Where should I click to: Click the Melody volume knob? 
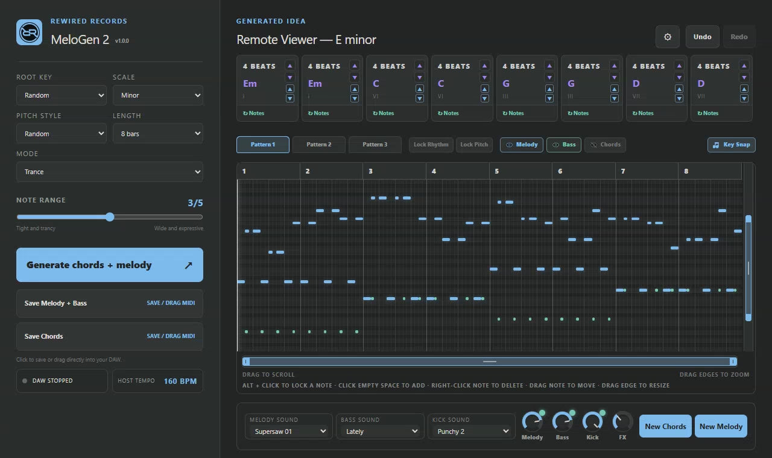tap(531, 421)
